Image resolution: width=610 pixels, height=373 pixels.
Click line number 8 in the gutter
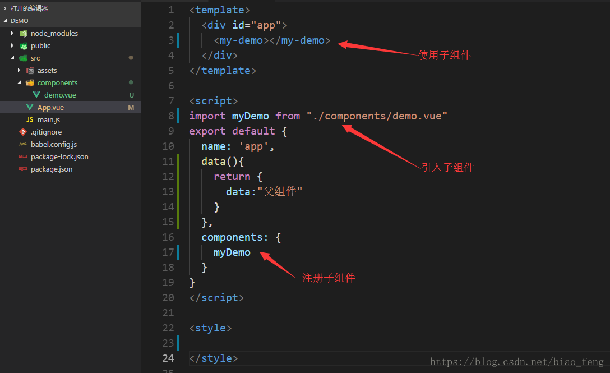click(x=171, y=116)
